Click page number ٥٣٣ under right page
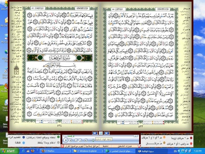This screenshot has width=205, height=154. (141, 126)
